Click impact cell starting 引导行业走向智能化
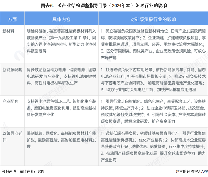Screen dimensions: 208x177 tap(153, 111)
